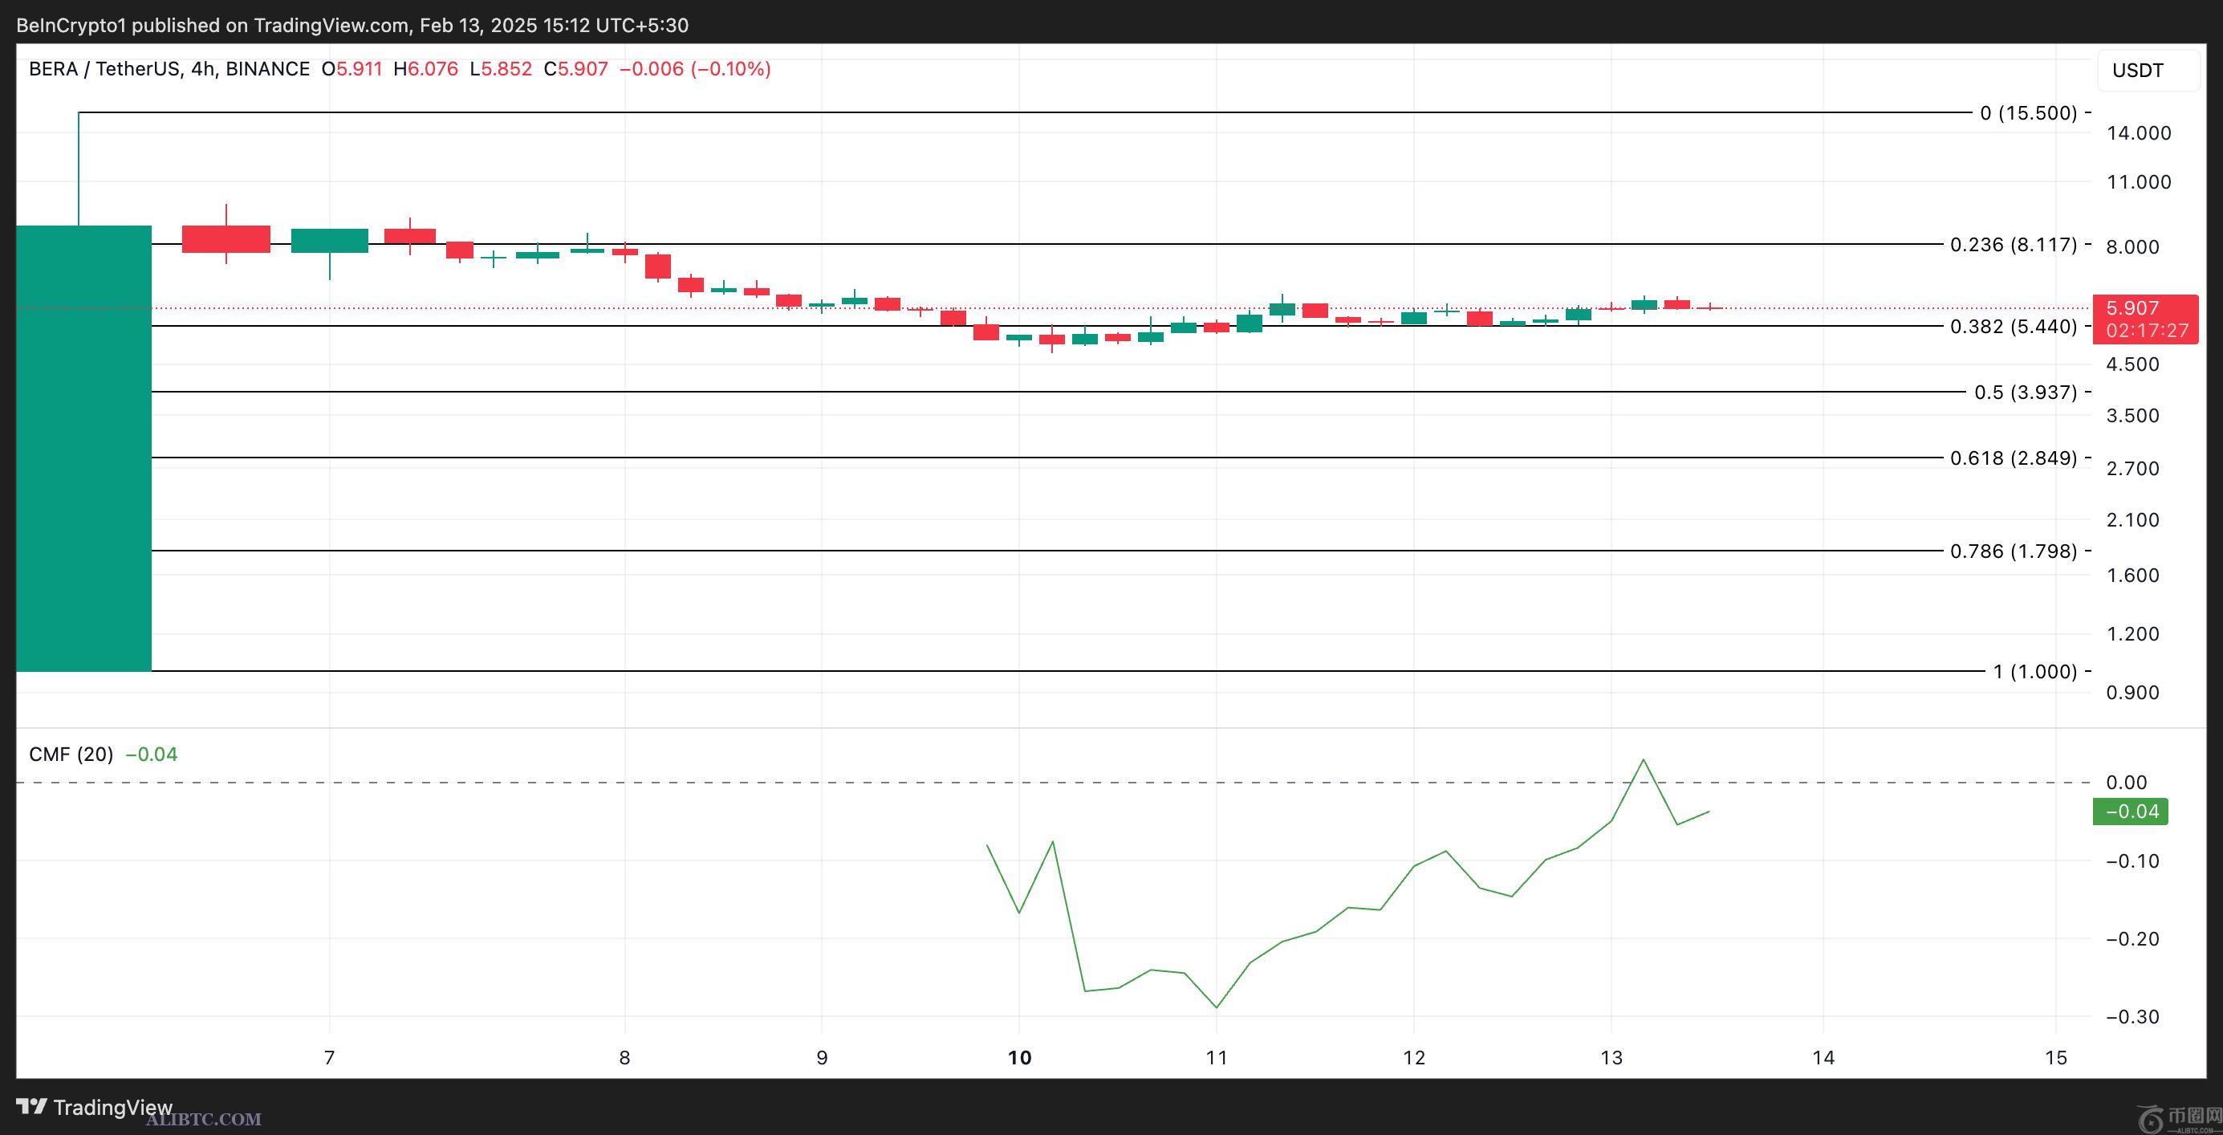Click the 0 (15.500) Fibonacci top label
The image size is (2223, 1135).
[x=2028, y=112]
